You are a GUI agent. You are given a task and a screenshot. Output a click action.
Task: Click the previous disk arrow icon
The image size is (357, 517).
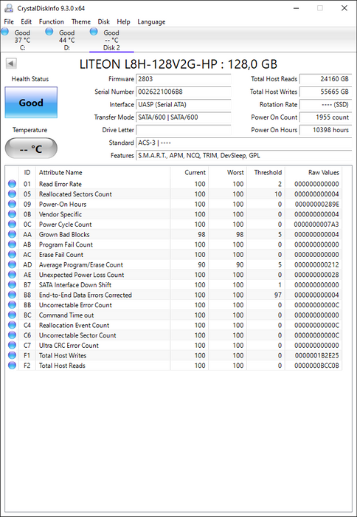(11, 64)
